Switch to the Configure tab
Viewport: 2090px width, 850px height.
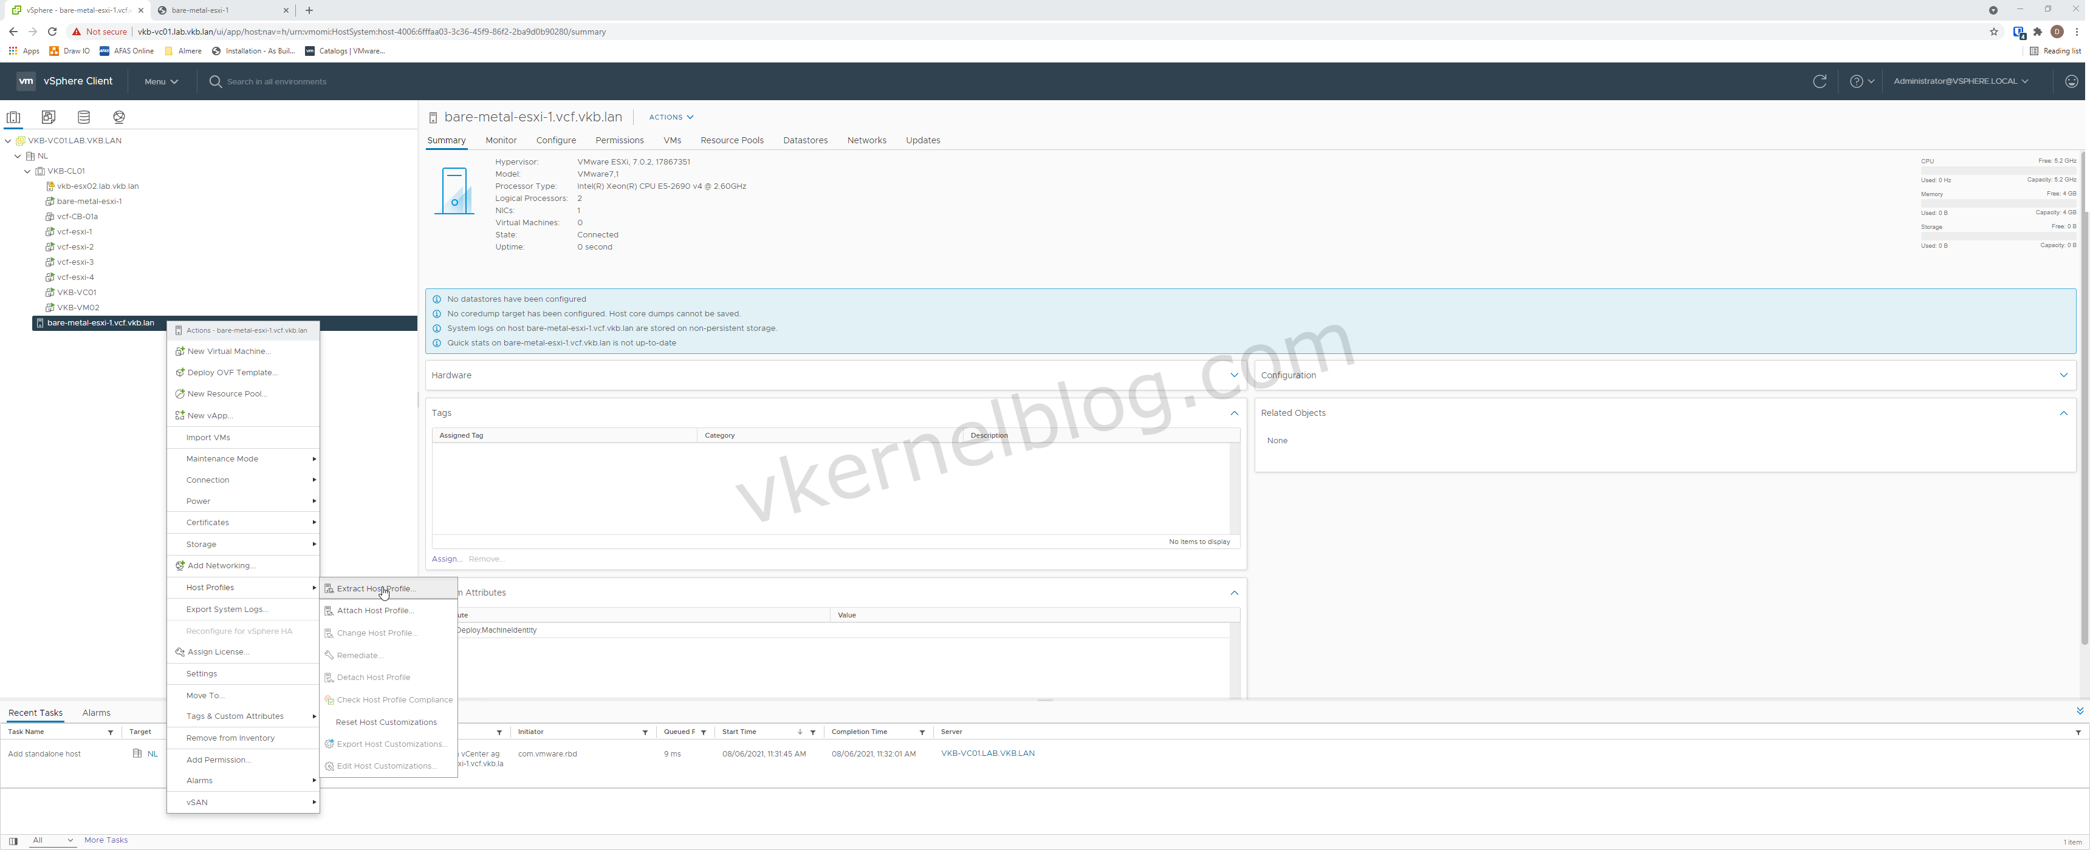(x=556, y=140)
